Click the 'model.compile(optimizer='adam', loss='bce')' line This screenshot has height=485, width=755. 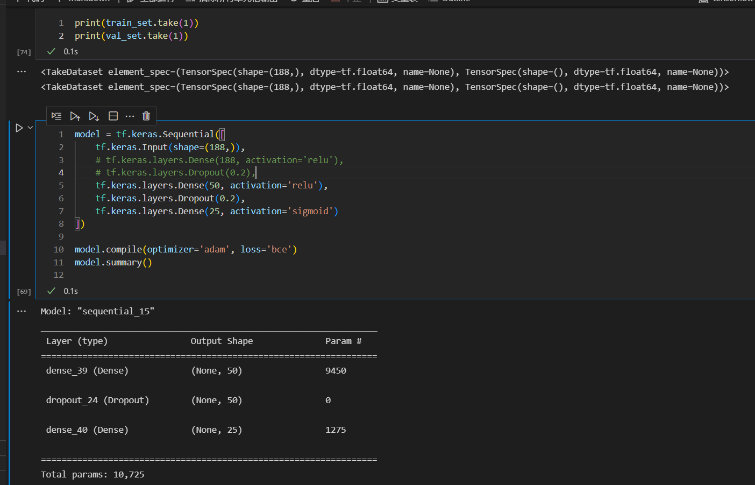point(186,249)
